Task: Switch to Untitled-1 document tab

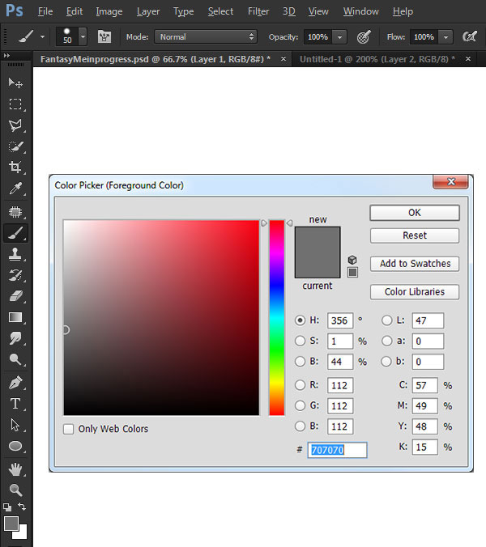Action: pos(377,59)
